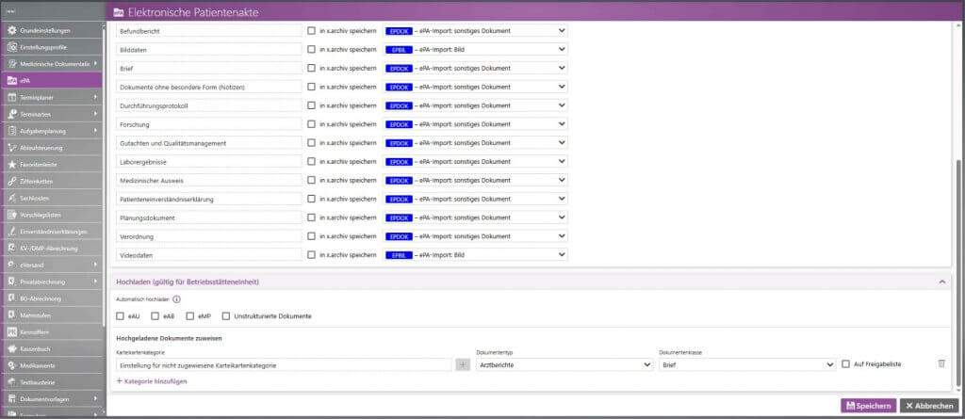Screen dimensions: 965x419
Task: Delete category row with trash icon
Action: pos(940,364)
